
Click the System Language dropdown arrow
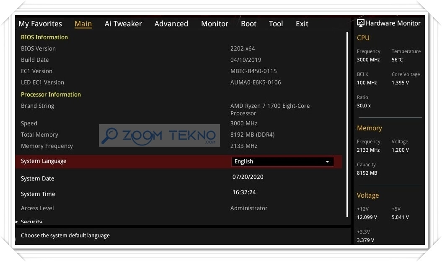click(327, 162)
